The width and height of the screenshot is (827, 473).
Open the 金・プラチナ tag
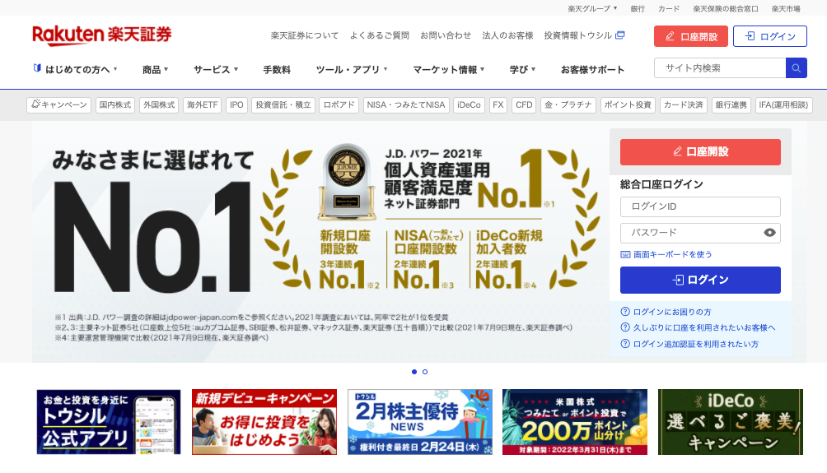(x=568, y=104)
